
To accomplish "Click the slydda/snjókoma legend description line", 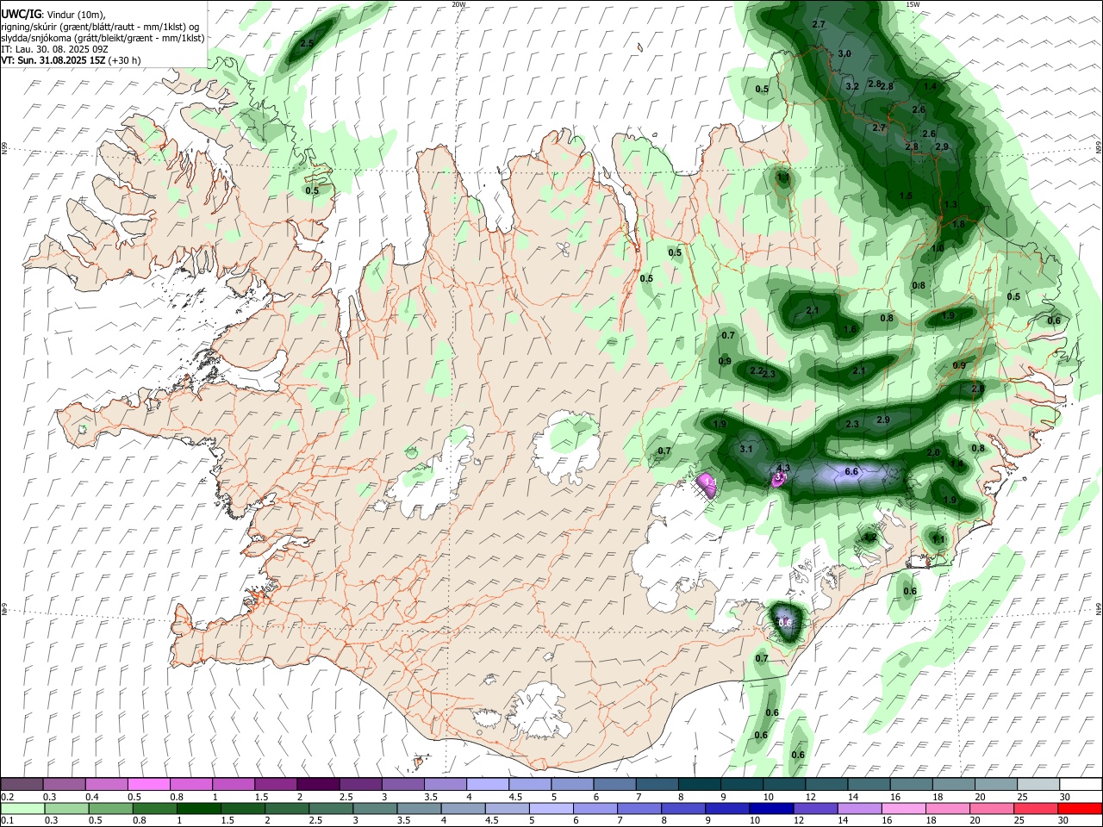I will point(103,38).
